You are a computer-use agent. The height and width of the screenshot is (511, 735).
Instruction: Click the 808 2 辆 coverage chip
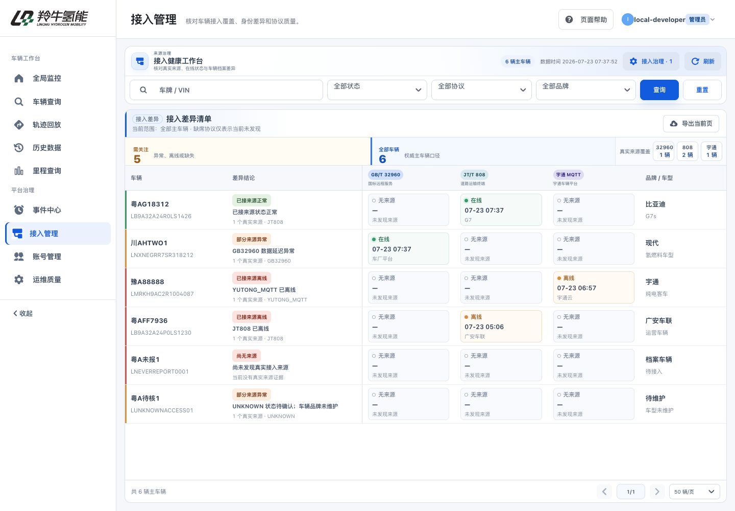tap(688, 151)
